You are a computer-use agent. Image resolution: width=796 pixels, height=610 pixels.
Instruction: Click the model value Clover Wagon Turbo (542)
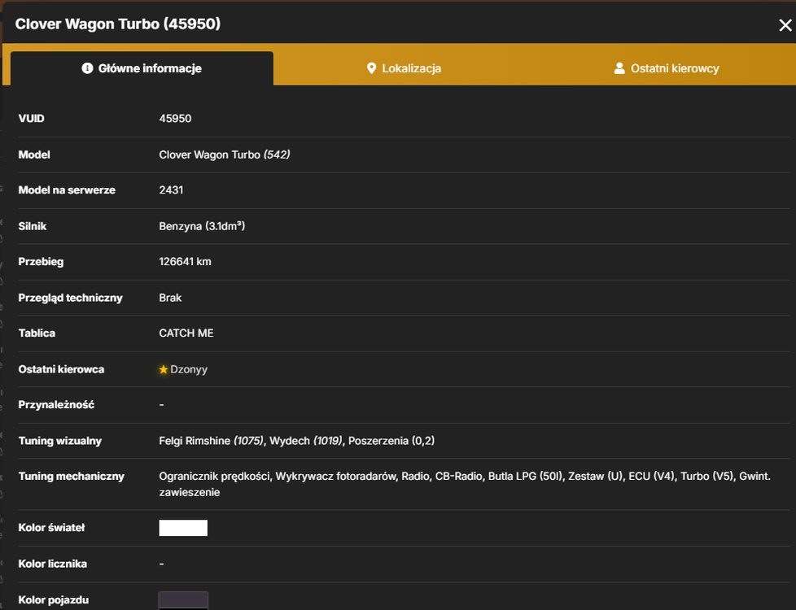click(x=225, y=155)
